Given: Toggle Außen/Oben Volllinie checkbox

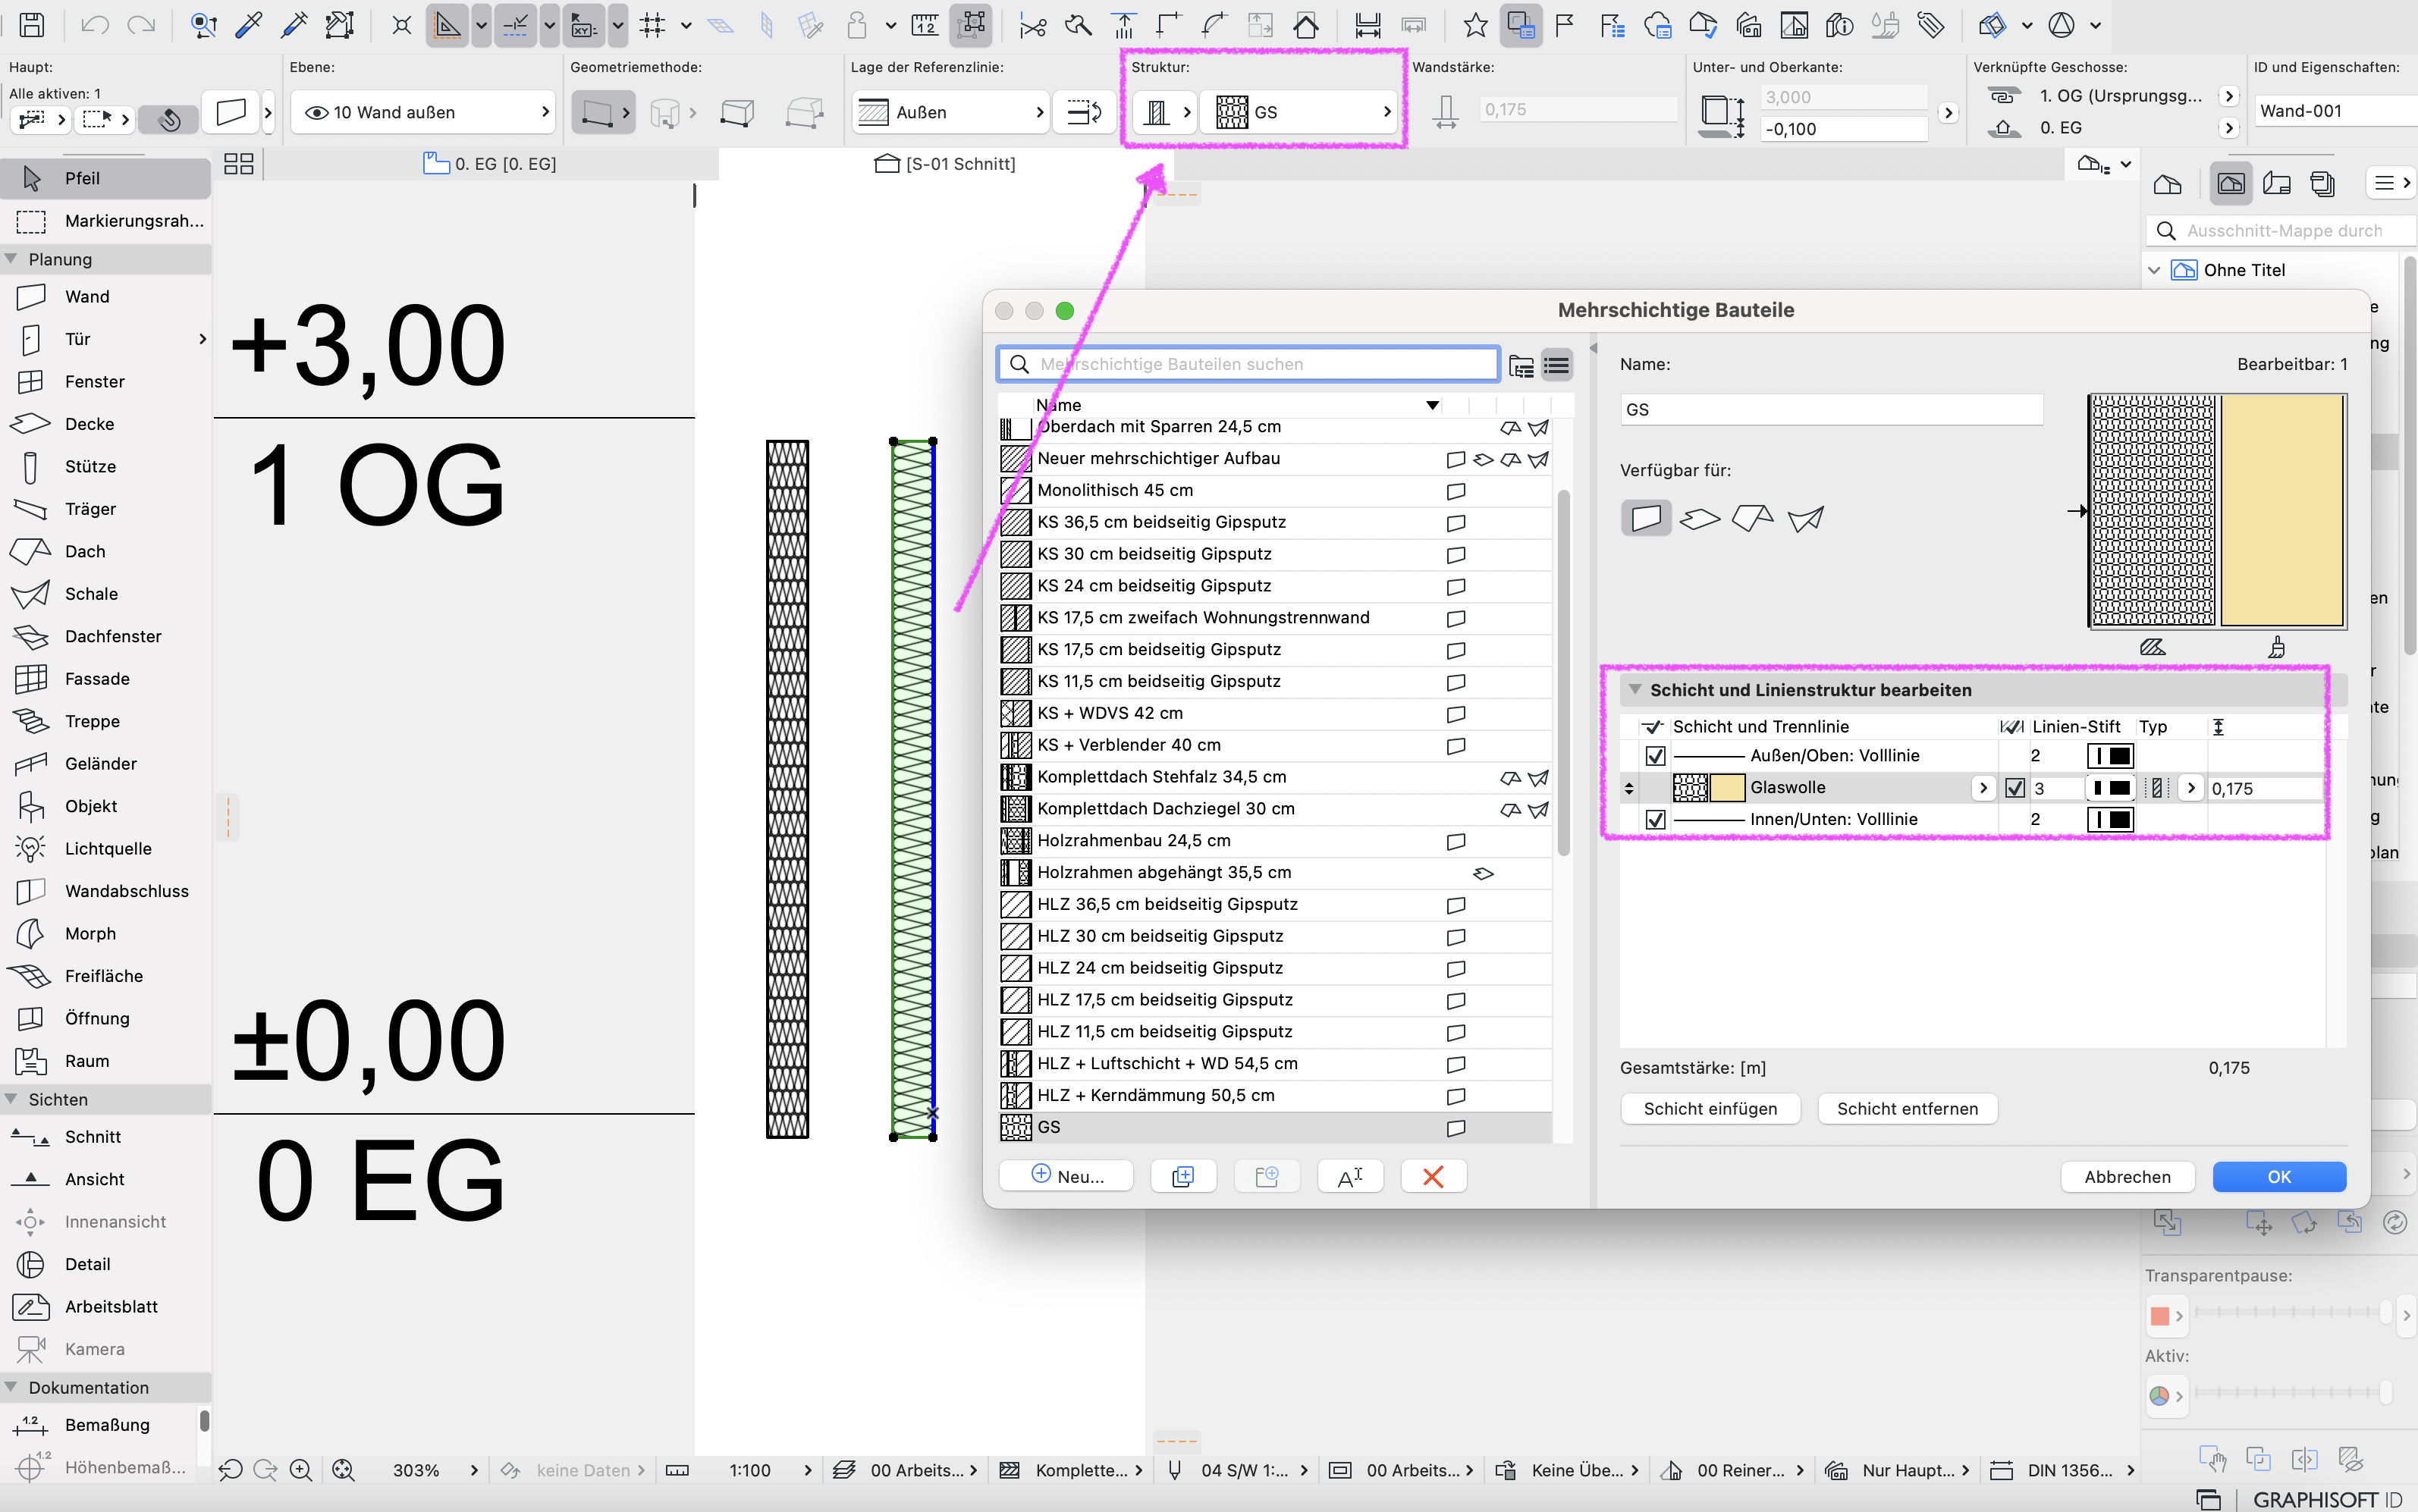Looking at the screenshot, I should (x=1655, y=756).
